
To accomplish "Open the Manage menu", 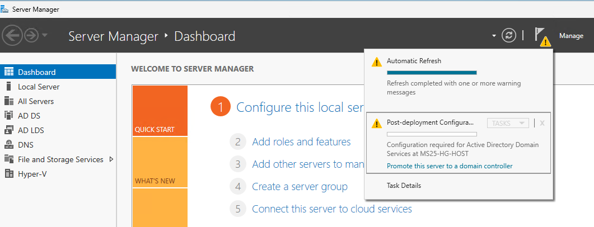I will (571, 36).
